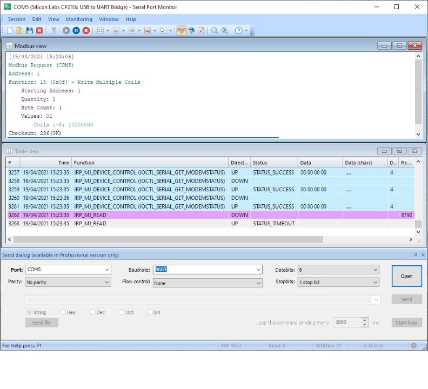Expand the send data text combo box
The height and width of the screenshot is (389, 428).
coord(377,299)
